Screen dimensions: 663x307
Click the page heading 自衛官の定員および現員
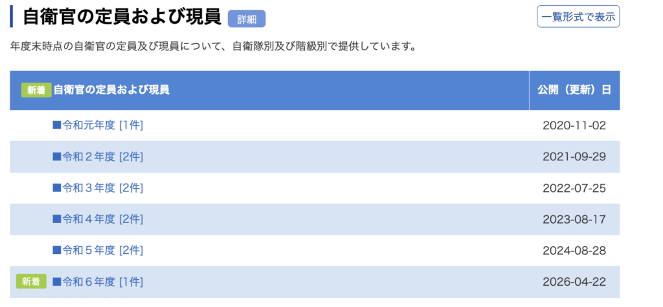(x=122, y=17)
